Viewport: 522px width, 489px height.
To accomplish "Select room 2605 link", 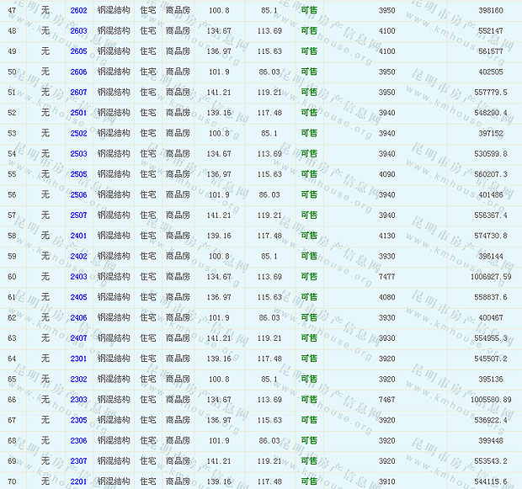I will click(78, 51).
